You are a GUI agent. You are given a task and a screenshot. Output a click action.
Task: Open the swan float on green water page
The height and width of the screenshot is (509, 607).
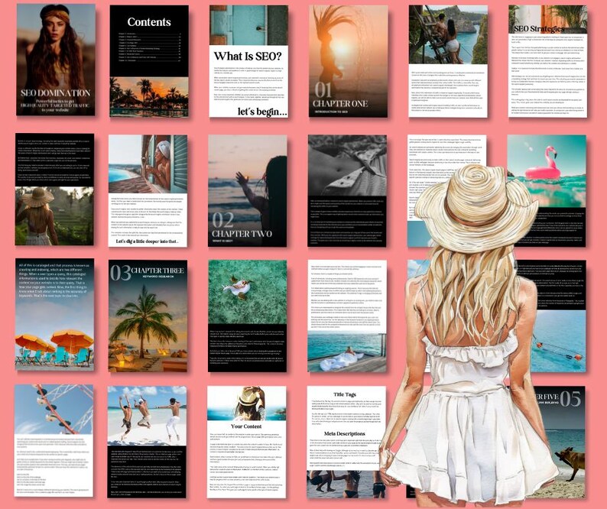248,316
